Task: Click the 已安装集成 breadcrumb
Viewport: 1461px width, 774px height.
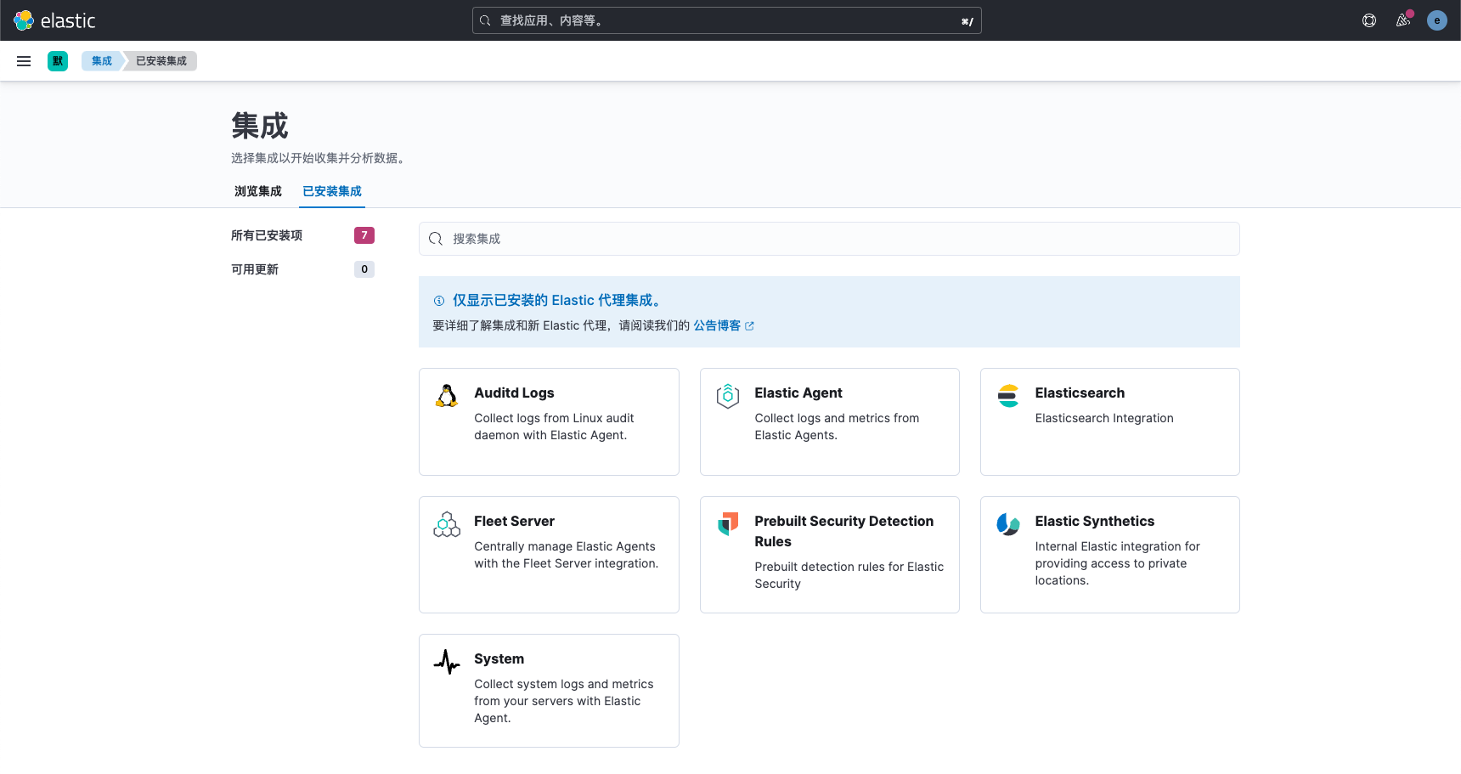Action: (161, 61)
